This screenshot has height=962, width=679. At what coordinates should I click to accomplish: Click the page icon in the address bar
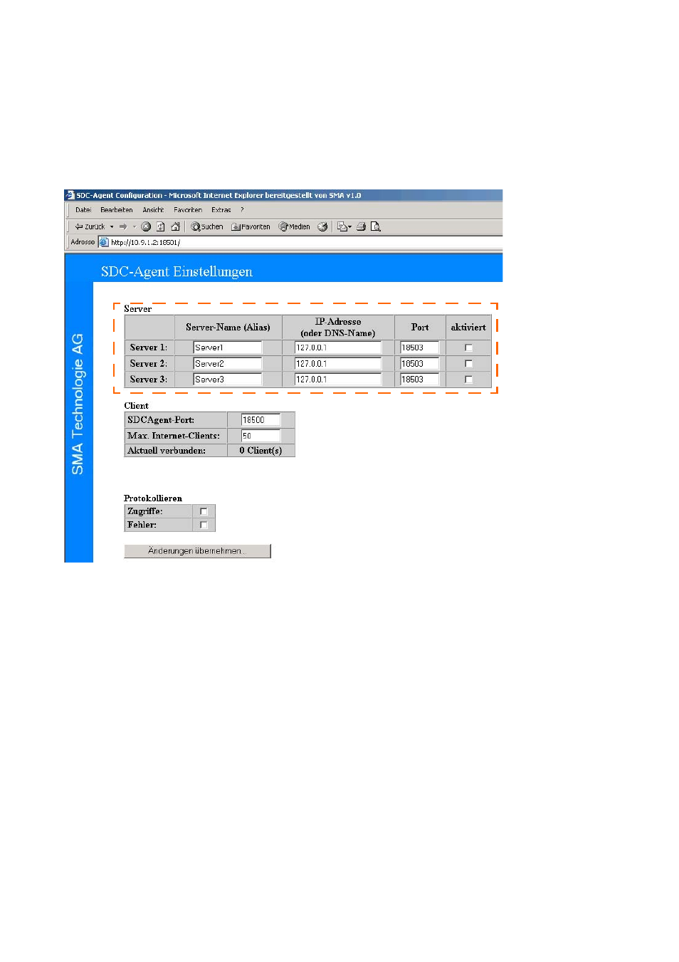pos(103,242)
